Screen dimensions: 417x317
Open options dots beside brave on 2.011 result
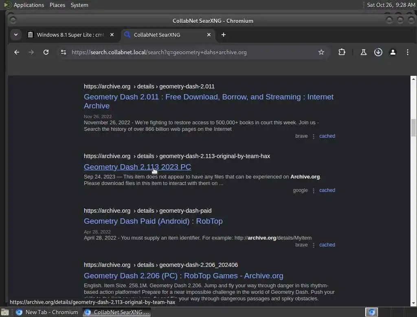314,136
